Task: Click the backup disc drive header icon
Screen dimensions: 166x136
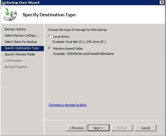Action: [10, 14]
